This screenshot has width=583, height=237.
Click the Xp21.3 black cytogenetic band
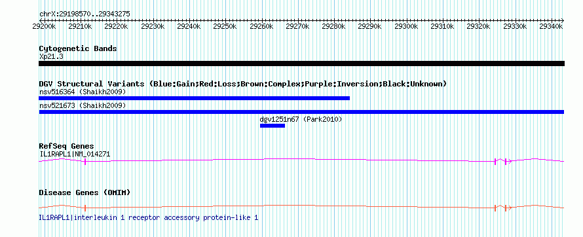301,64
